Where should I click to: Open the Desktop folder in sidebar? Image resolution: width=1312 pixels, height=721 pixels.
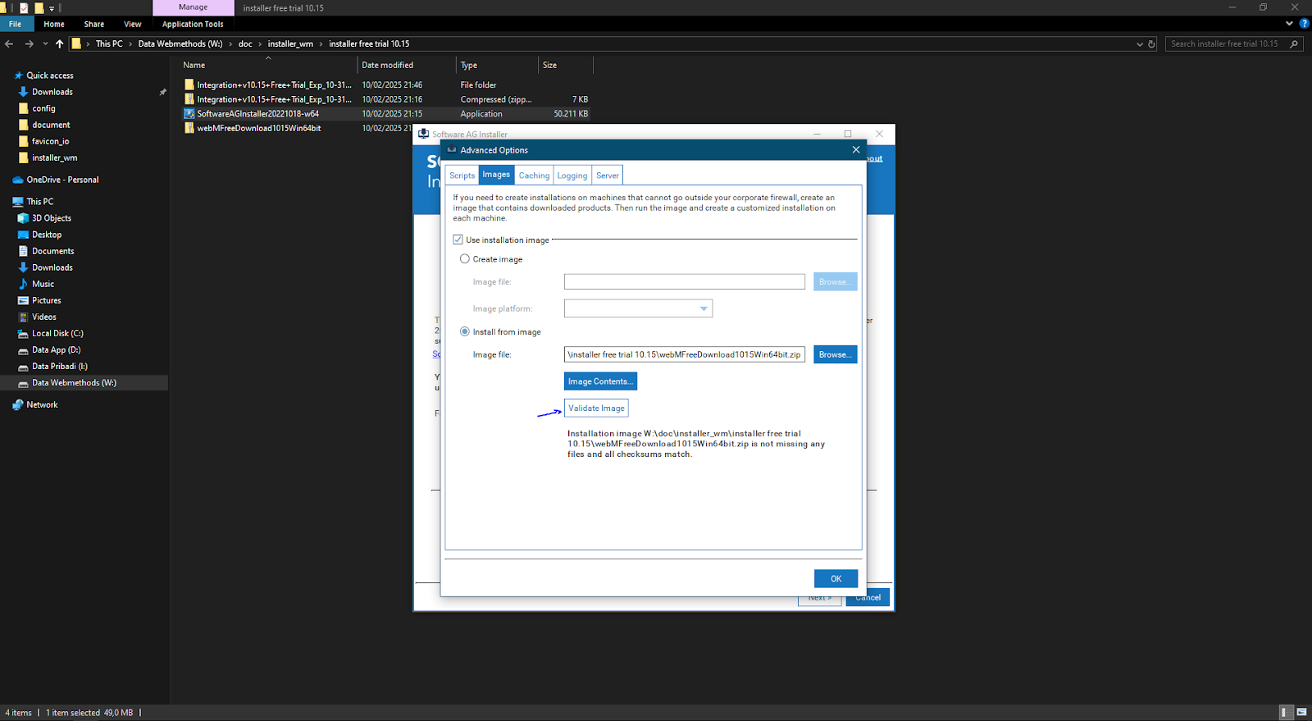[x=47, y=235]
